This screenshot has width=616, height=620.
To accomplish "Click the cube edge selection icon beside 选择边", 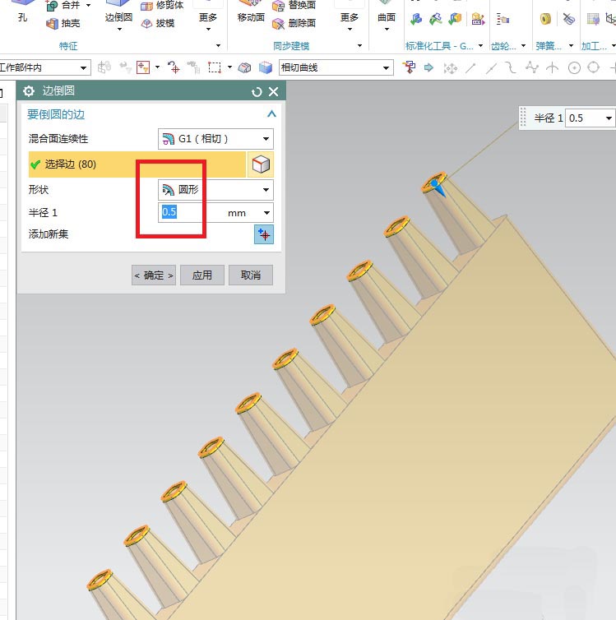I will coord(261,164).
